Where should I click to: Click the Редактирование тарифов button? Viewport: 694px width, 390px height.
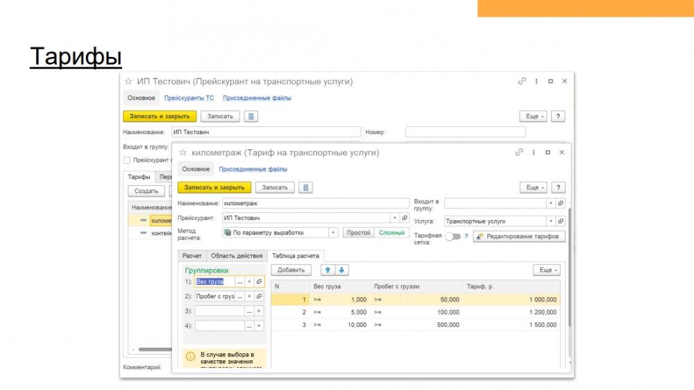(520, 237)
